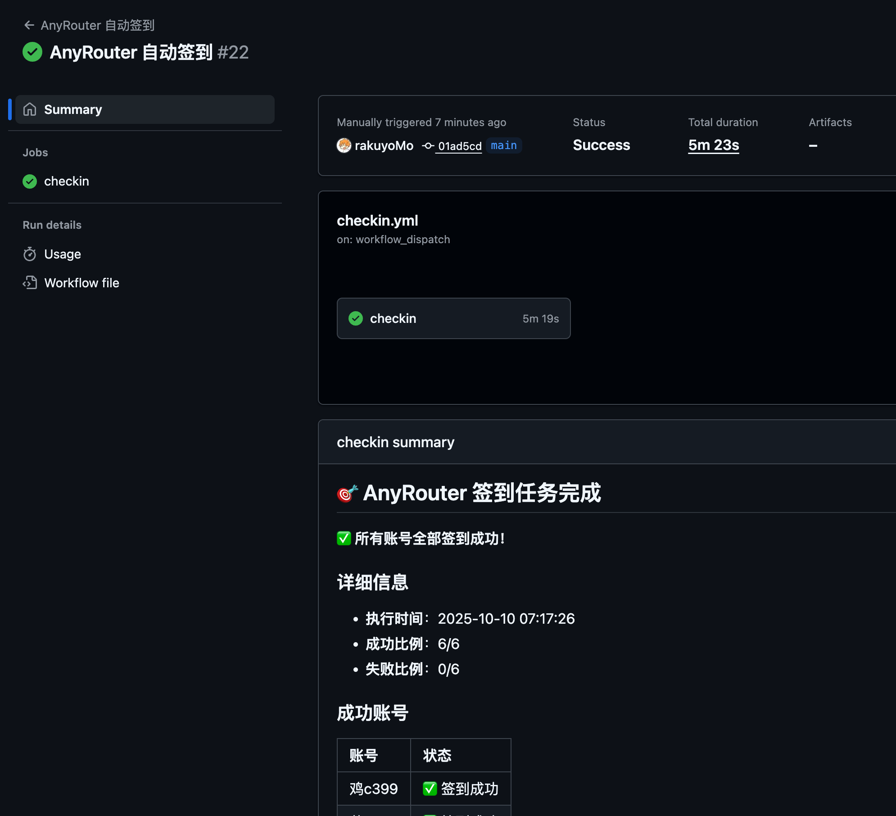Click the #22 run number
The width and height of the screenshot is (896, 816).
click(x=233, y=52)
